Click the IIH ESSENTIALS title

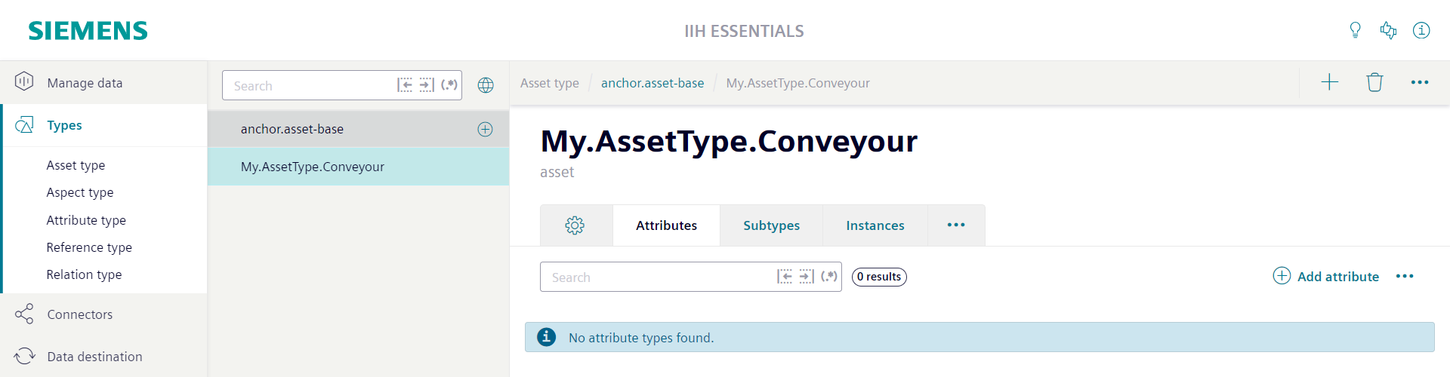pos(744,31)
